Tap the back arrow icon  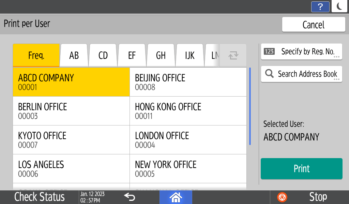pyautogui.click(x=130, y=197)
